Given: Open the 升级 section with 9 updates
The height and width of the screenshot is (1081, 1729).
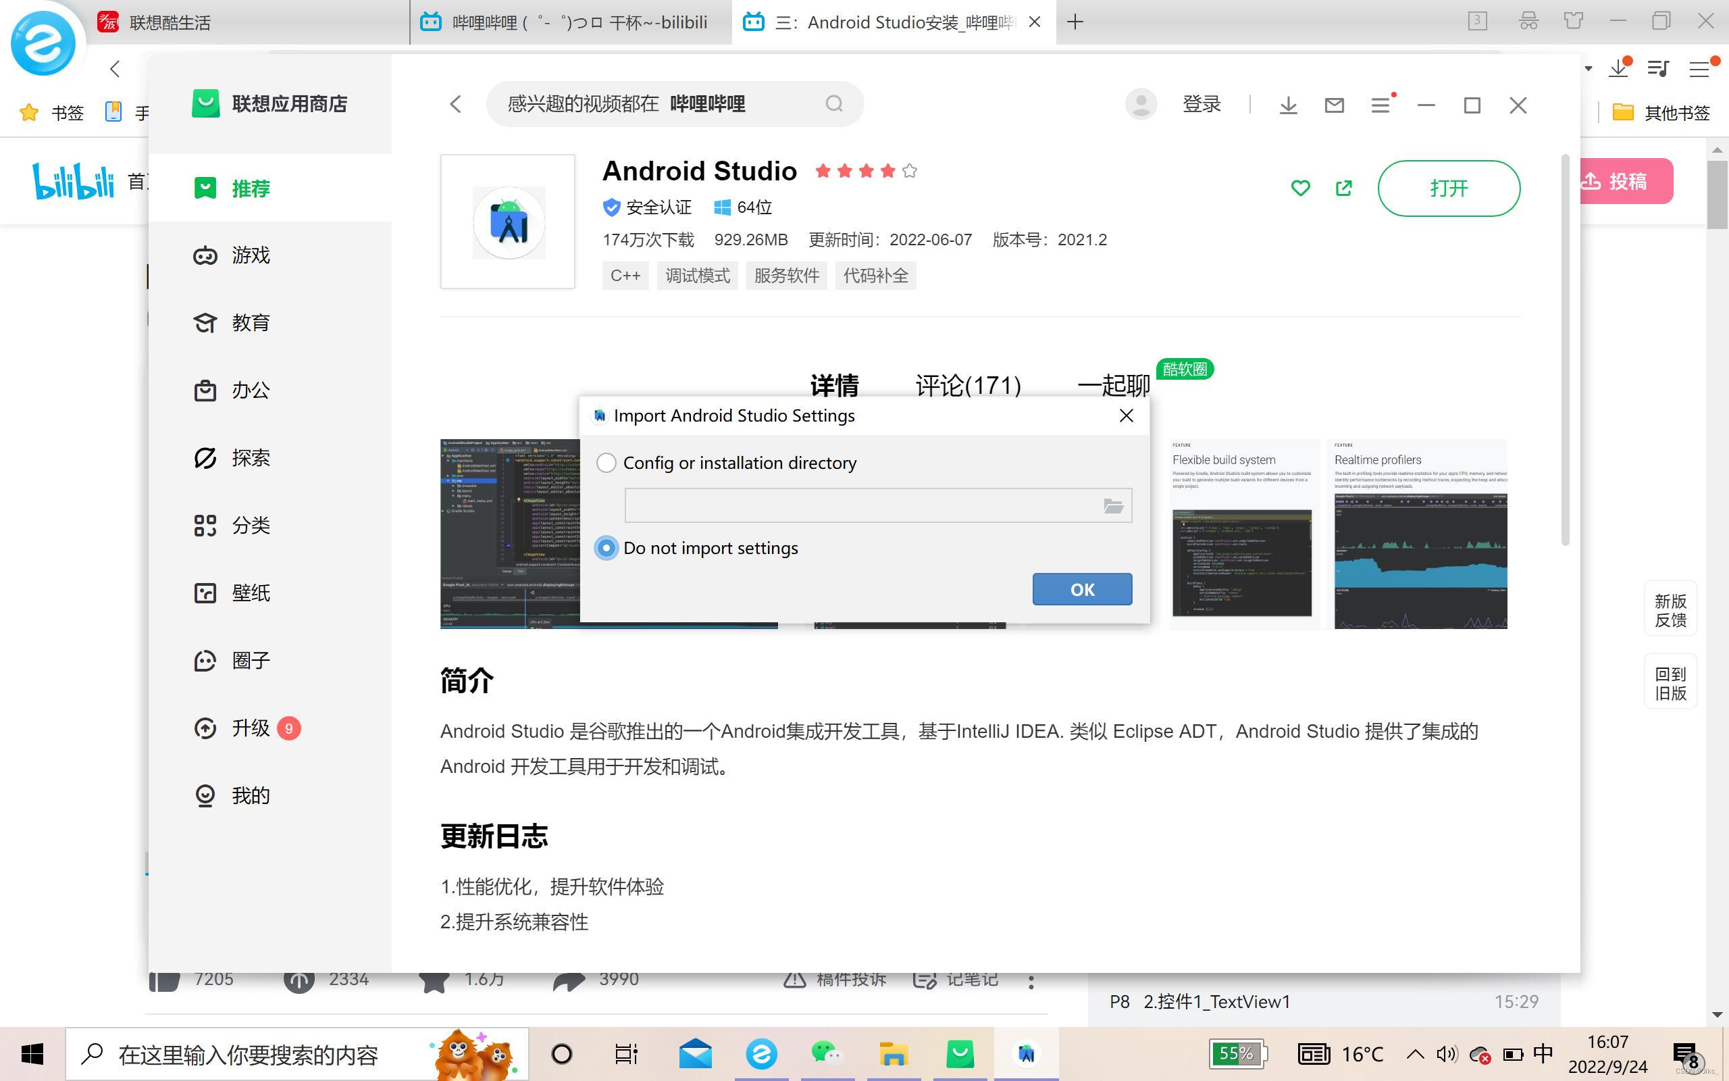Looking at the screenshot, I should click(270, 728).
